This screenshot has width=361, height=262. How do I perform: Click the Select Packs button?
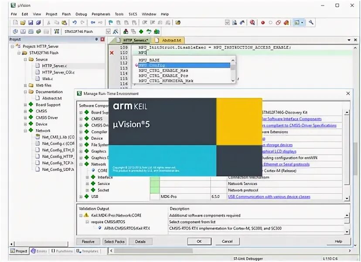click(x=114, y=241)
